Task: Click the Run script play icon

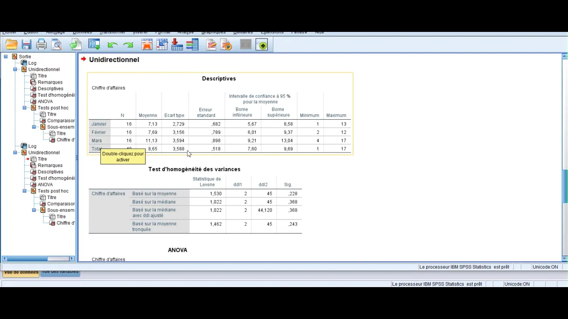Action: (226, 44)
